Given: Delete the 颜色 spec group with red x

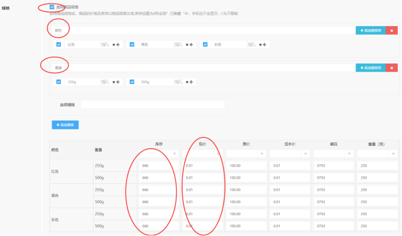Looking at the screenshot, I should [x=392, y=30].
